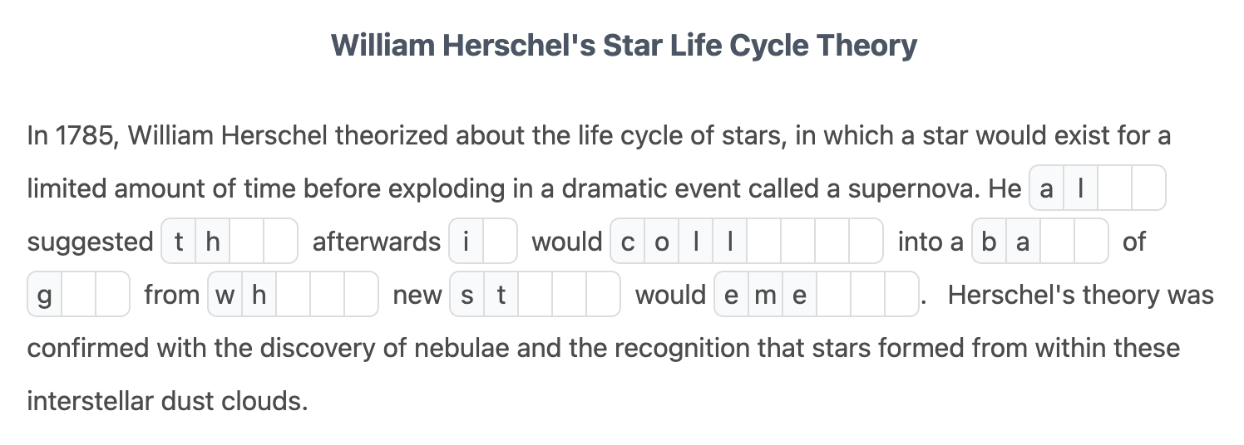
Task: Click the first blank box after "coll"
Action: click(763, 242)
